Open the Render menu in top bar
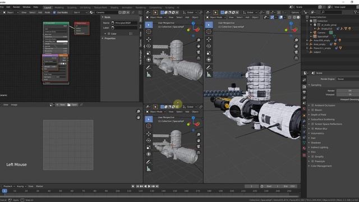Viewport: 359px width, 202px height. [16, 7]
